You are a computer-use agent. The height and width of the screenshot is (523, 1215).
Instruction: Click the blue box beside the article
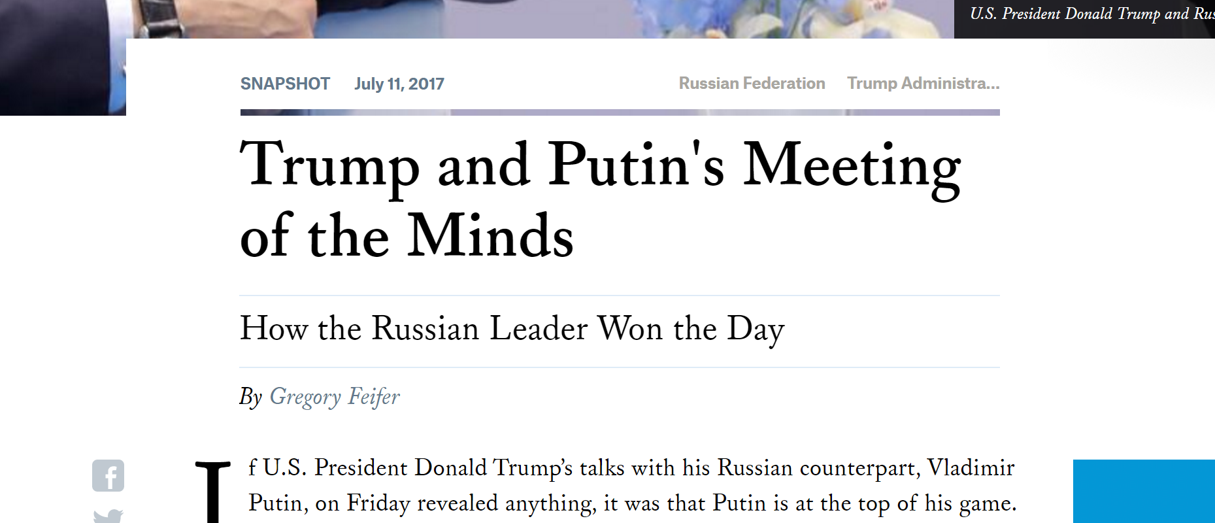pyautogui.click(x=1144, y=491)
